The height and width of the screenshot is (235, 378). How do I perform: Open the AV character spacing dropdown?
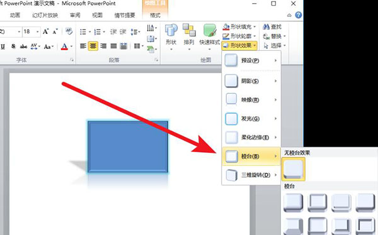(35, 46)
